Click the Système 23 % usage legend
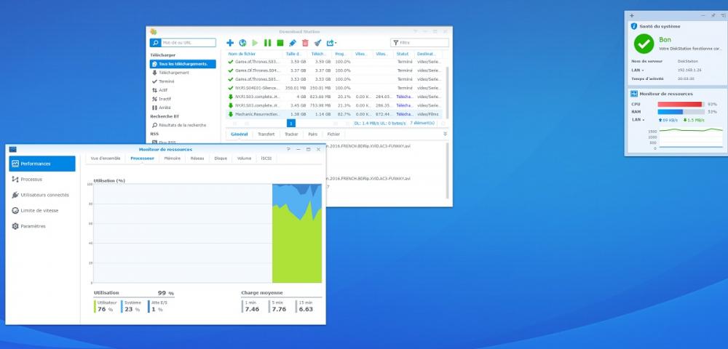The height and width of the screenshot is (349, 728). (x=132, y=306)
